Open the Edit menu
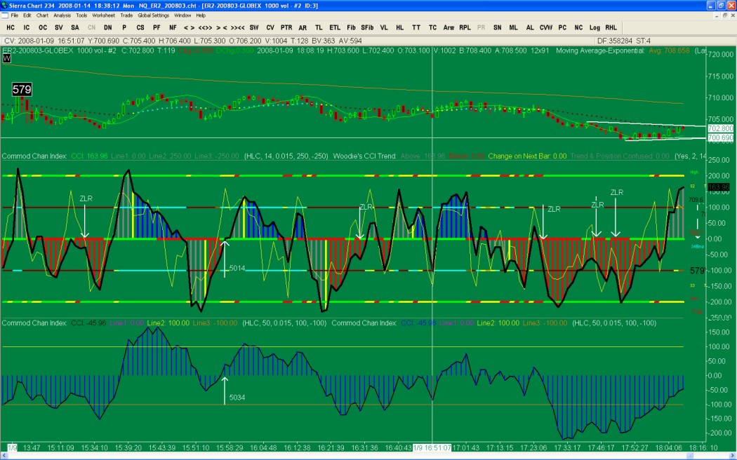 27,15
